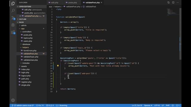191x107 pixels.
Task: Open login.php in the file tree
Action: [x=31, y=73]
